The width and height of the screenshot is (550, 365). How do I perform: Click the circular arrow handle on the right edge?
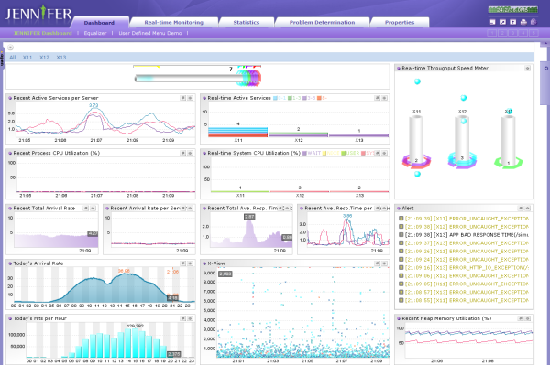pyautogui.click(x=546, y=69)
